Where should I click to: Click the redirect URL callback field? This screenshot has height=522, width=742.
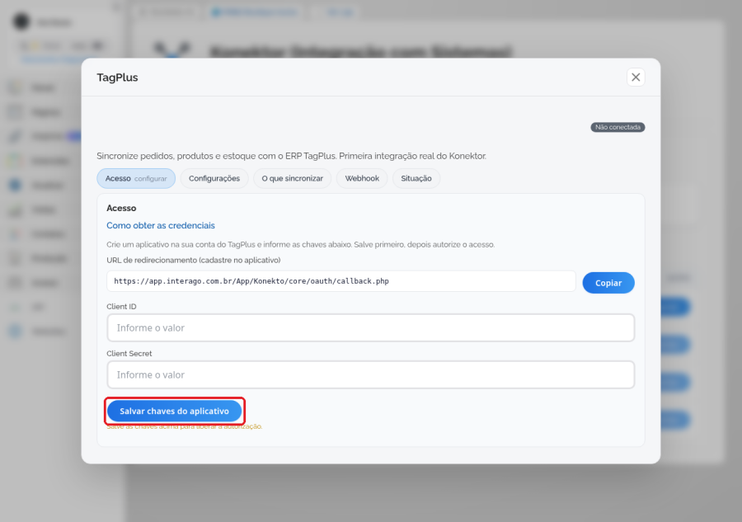point(341,281)
